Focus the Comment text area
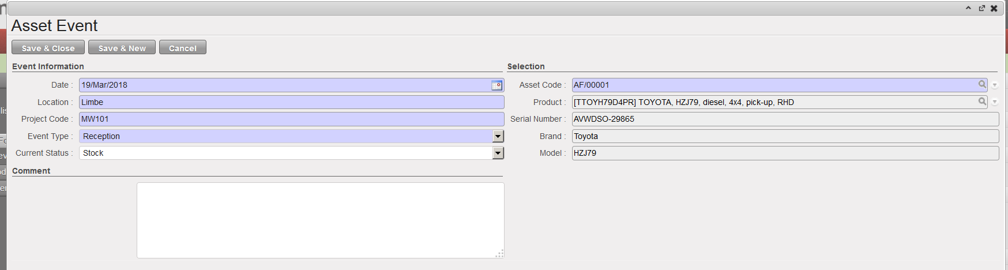The image size is (1008, 270). coord(320,220)
